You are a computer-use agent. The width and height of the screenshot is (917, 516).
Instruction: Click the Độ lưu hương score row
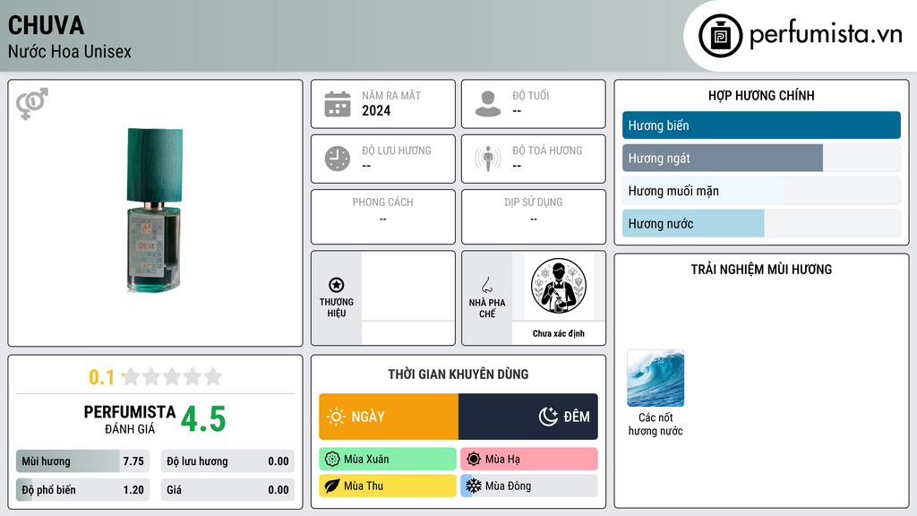click(227, 461)
